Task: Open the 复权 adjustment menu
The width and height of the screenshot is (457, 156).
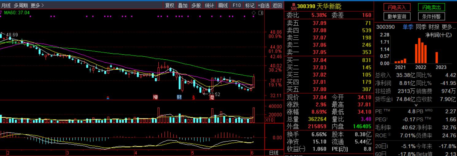Action: 170,5
